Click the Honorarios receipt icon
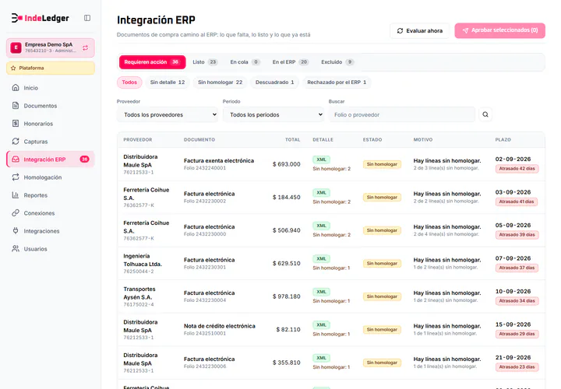This screenshot has height=389, width=561. pyautogui.click(x=16, y=123)
